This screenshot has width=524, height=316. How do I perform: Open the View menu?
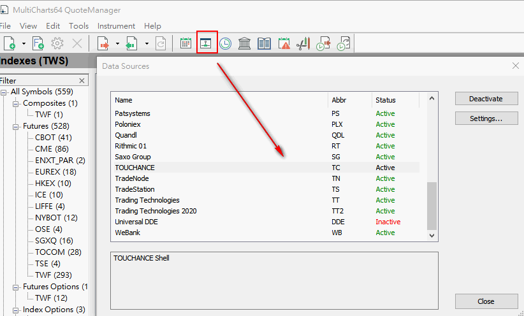[x=28, y=25]
